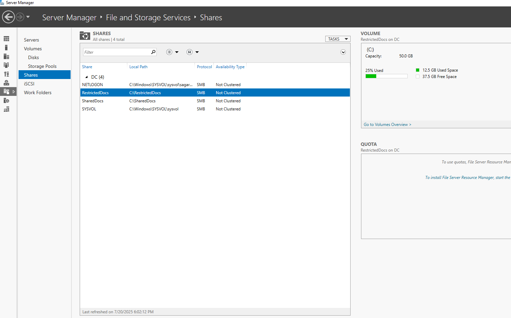Click the list criteria options icon

pos(169,52)
